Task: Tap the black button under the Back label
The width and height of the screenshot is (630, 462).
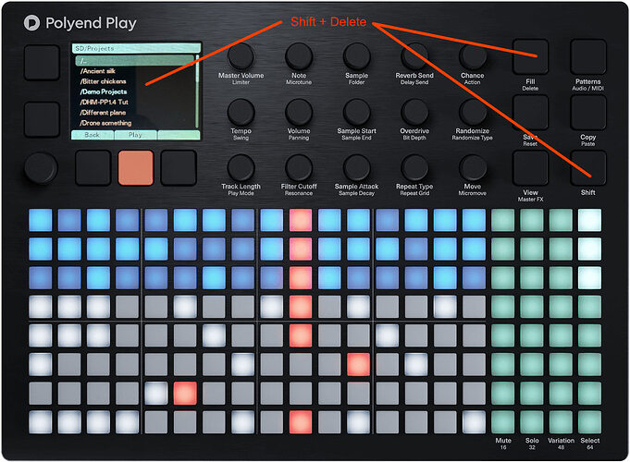Action: coord(93,168)
